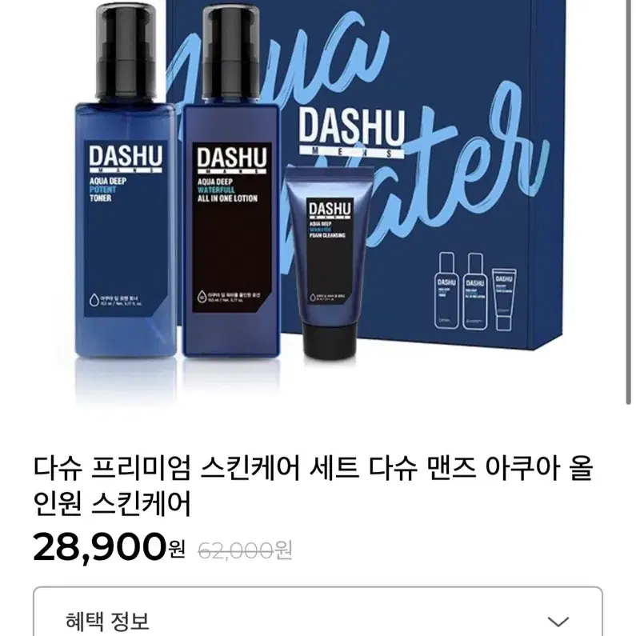Screen dimensions: 636x636
Task: Open the 혜택 정보 benefits section label
Action: point(107,621)
